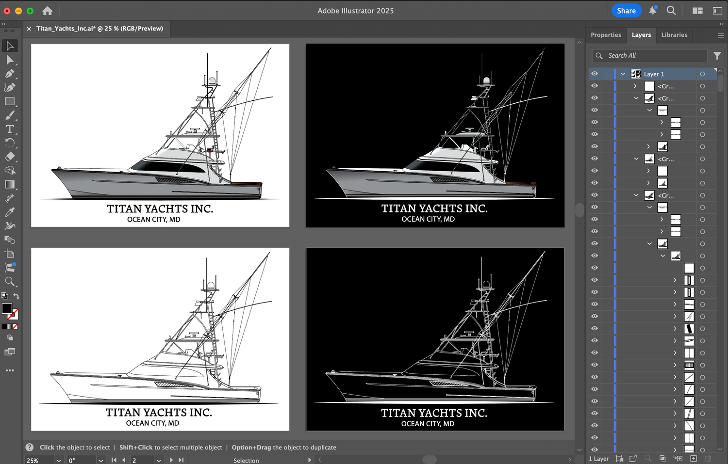Switch to the Properties tab

(x=606, y=35)
